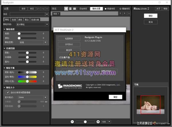The image size is (172, 127).
Task: Click the undo arrow in settings header
Action: (39, 9)
